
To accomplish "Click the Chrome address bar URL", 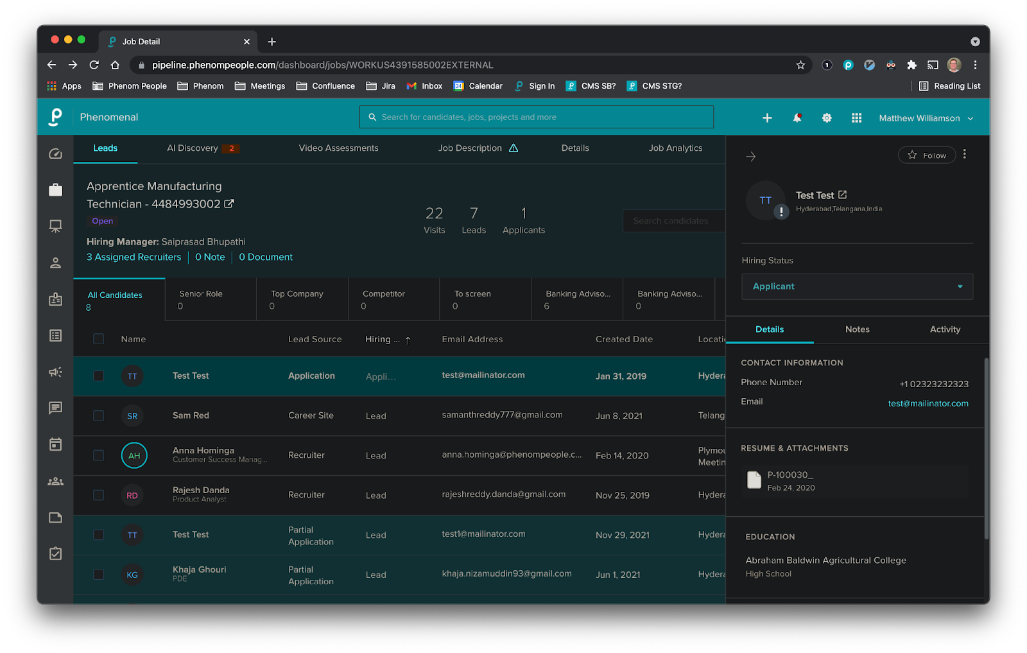I will click(322, 65).
